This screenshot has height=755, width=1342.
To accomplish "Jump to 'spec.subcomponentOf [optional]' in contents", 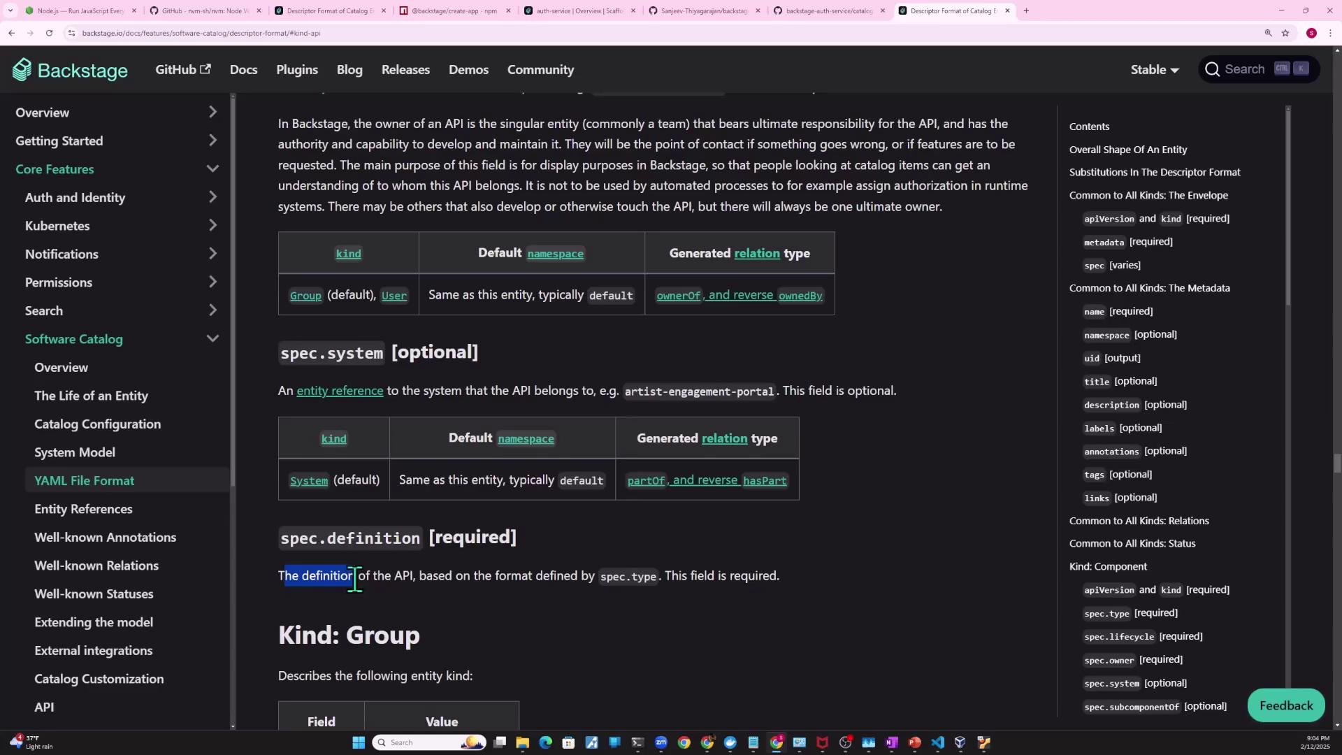I will point(1155,706).
